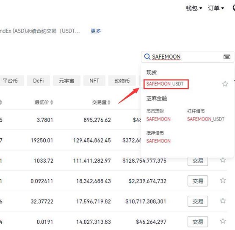
Task: Click the 19250.01 lowest price cell
Action: coord(42,140)
